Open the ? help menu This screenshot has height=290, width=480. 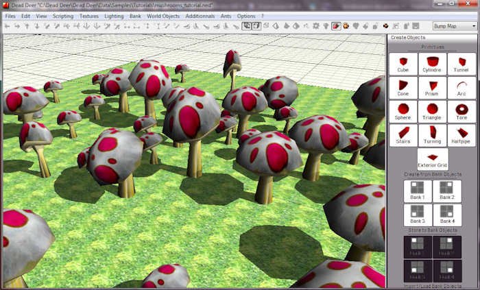pyautogui.click(x=263, y=16)
